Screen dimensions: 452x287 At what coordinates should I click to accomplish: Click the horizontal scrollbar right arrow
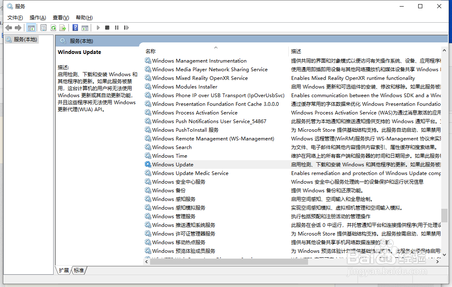point(438,261)
